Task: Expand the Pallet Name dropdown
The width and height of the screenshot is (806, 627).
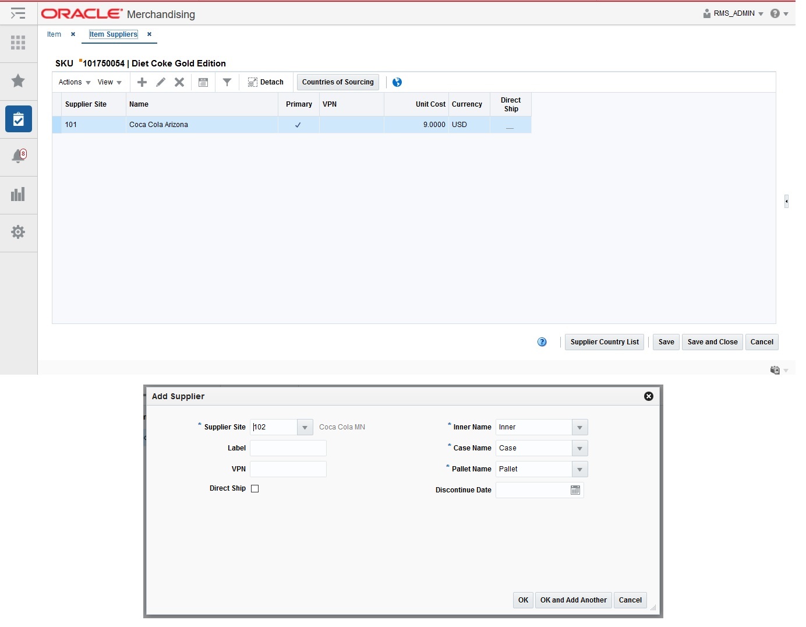Action: pyautogui.click(x=579, y=469)
